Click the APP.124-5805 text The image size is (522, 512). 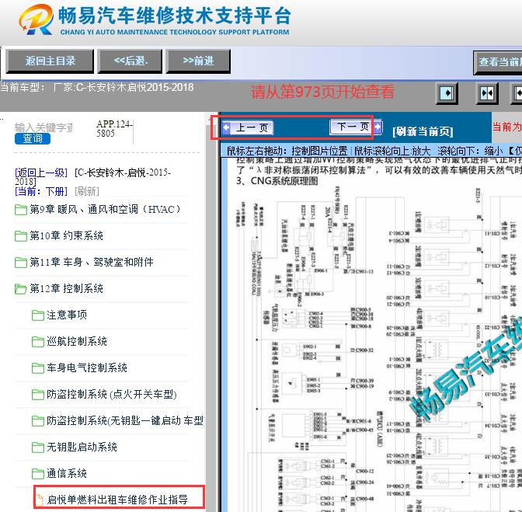(x=114, y=129)
